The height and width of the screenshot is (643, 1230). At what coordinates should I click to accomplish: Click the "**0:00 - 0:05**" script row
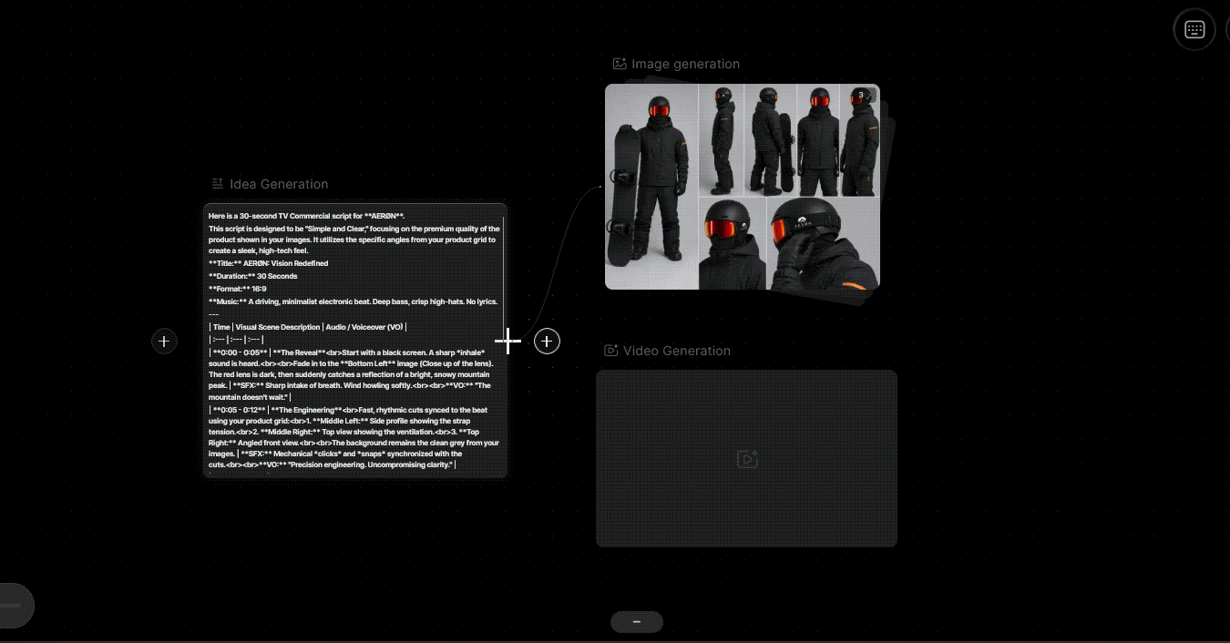351,374
